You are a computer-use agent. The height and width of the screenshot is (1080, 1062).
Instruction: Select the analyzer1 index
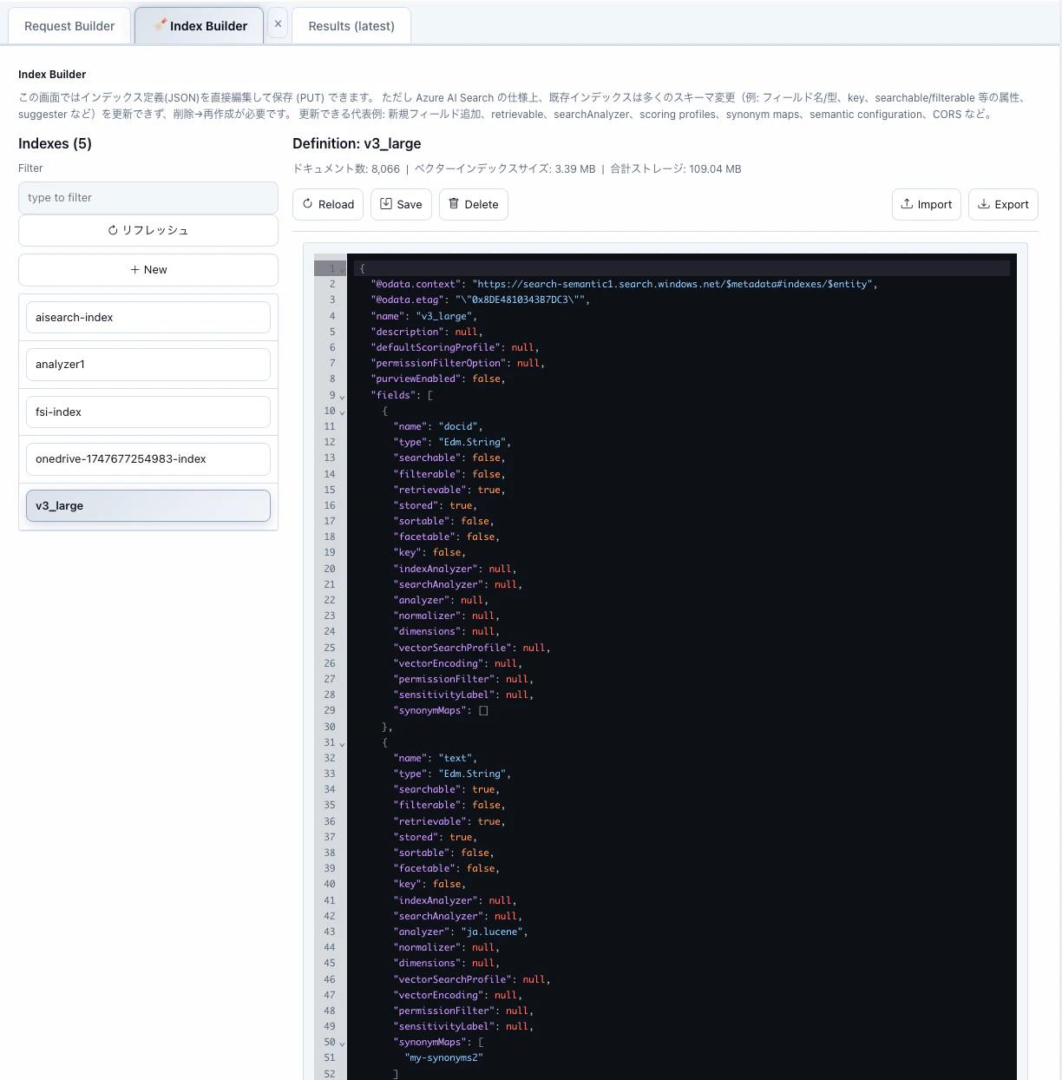click(x=148, y=364)
